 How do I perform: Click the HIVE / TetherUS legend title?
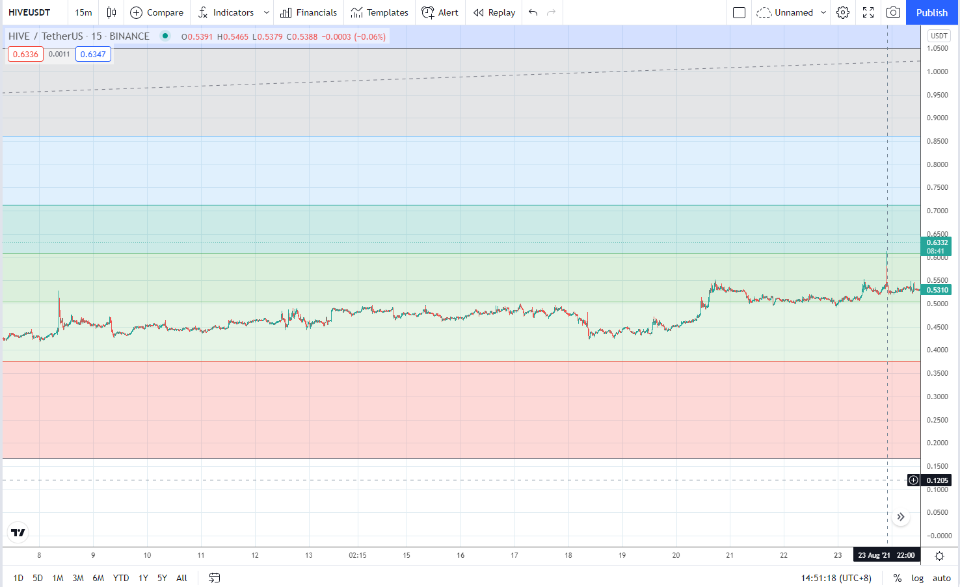(79, 36)
